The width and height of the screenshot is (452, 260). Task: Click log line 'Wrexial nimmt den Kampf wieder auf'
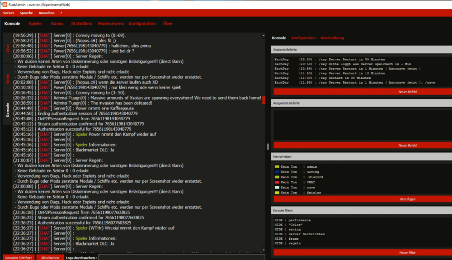coord(94,228)
